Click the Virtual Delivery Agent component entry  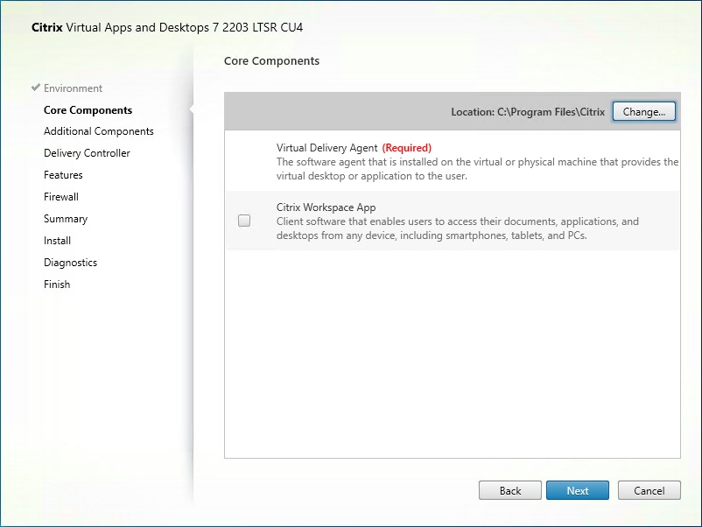point(394,162)
